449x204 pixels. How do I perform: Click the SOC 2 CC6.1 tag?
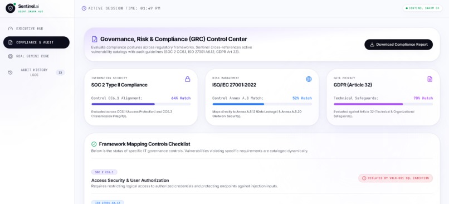click(x=104, y=172)
